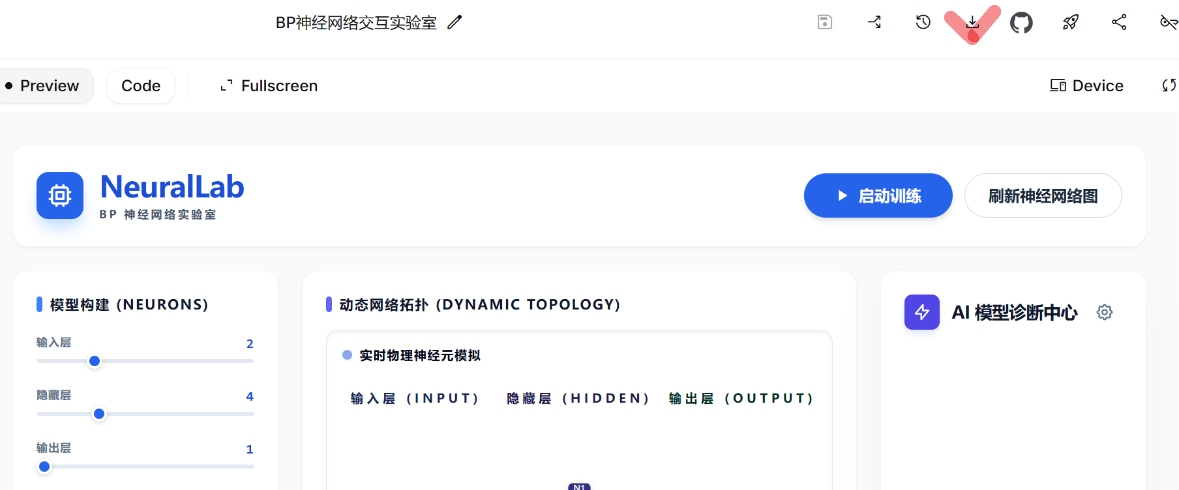The image size is (1179, 490).
Task: Click the refresh icon beside Device
Action: tap(1169, 85)
